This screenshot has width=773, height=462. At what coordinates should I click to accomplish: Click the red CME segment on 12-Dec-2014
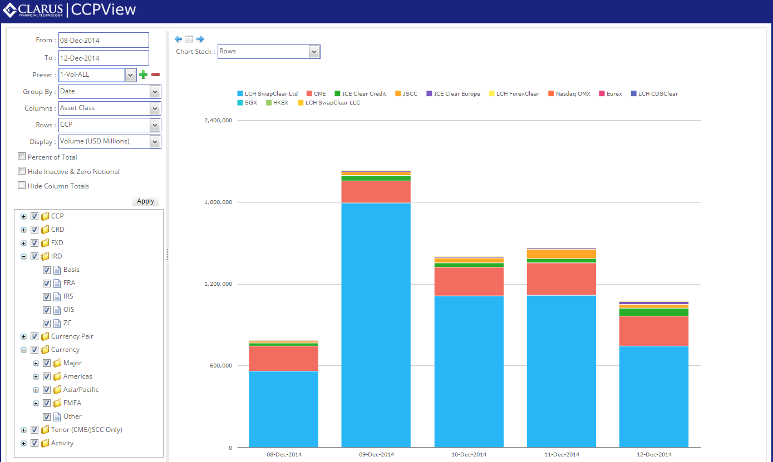[x=654, y=331]
